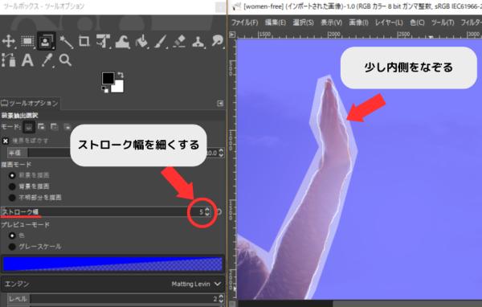Select the Bucket Fill tool
Screen dimensions: 482x307
[x=141, y=41]
